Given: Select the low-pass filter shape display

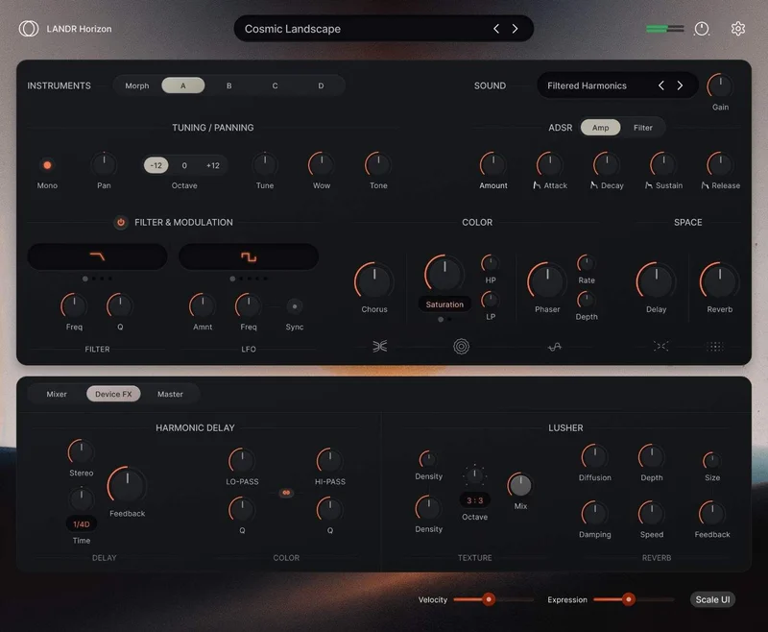Looking at the screenshot, I should tap(98, 256).
